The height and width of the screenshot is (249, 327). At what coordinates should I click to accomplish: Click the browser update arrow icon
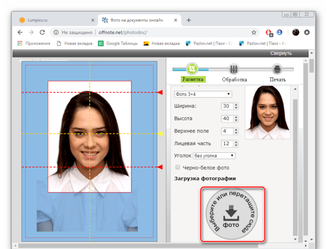pyautogui.click(x=306, y=32)
